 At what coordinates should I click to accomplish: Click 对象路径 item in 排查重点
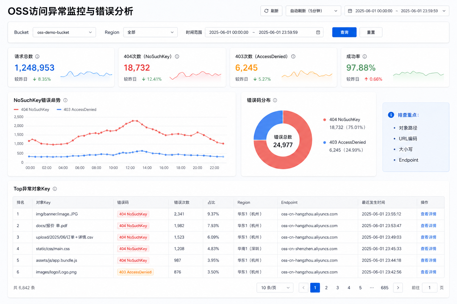click(x=408, y=128)
